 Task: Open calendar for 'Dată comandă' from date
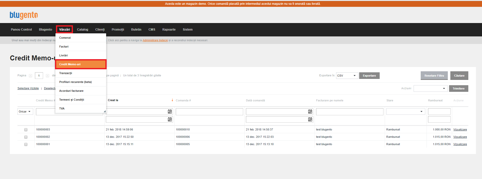310,111
